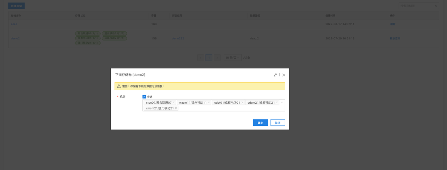Remove the cdcm21/成都移动21 tag
Screen dimensions: 447x170
pos(277,103)
